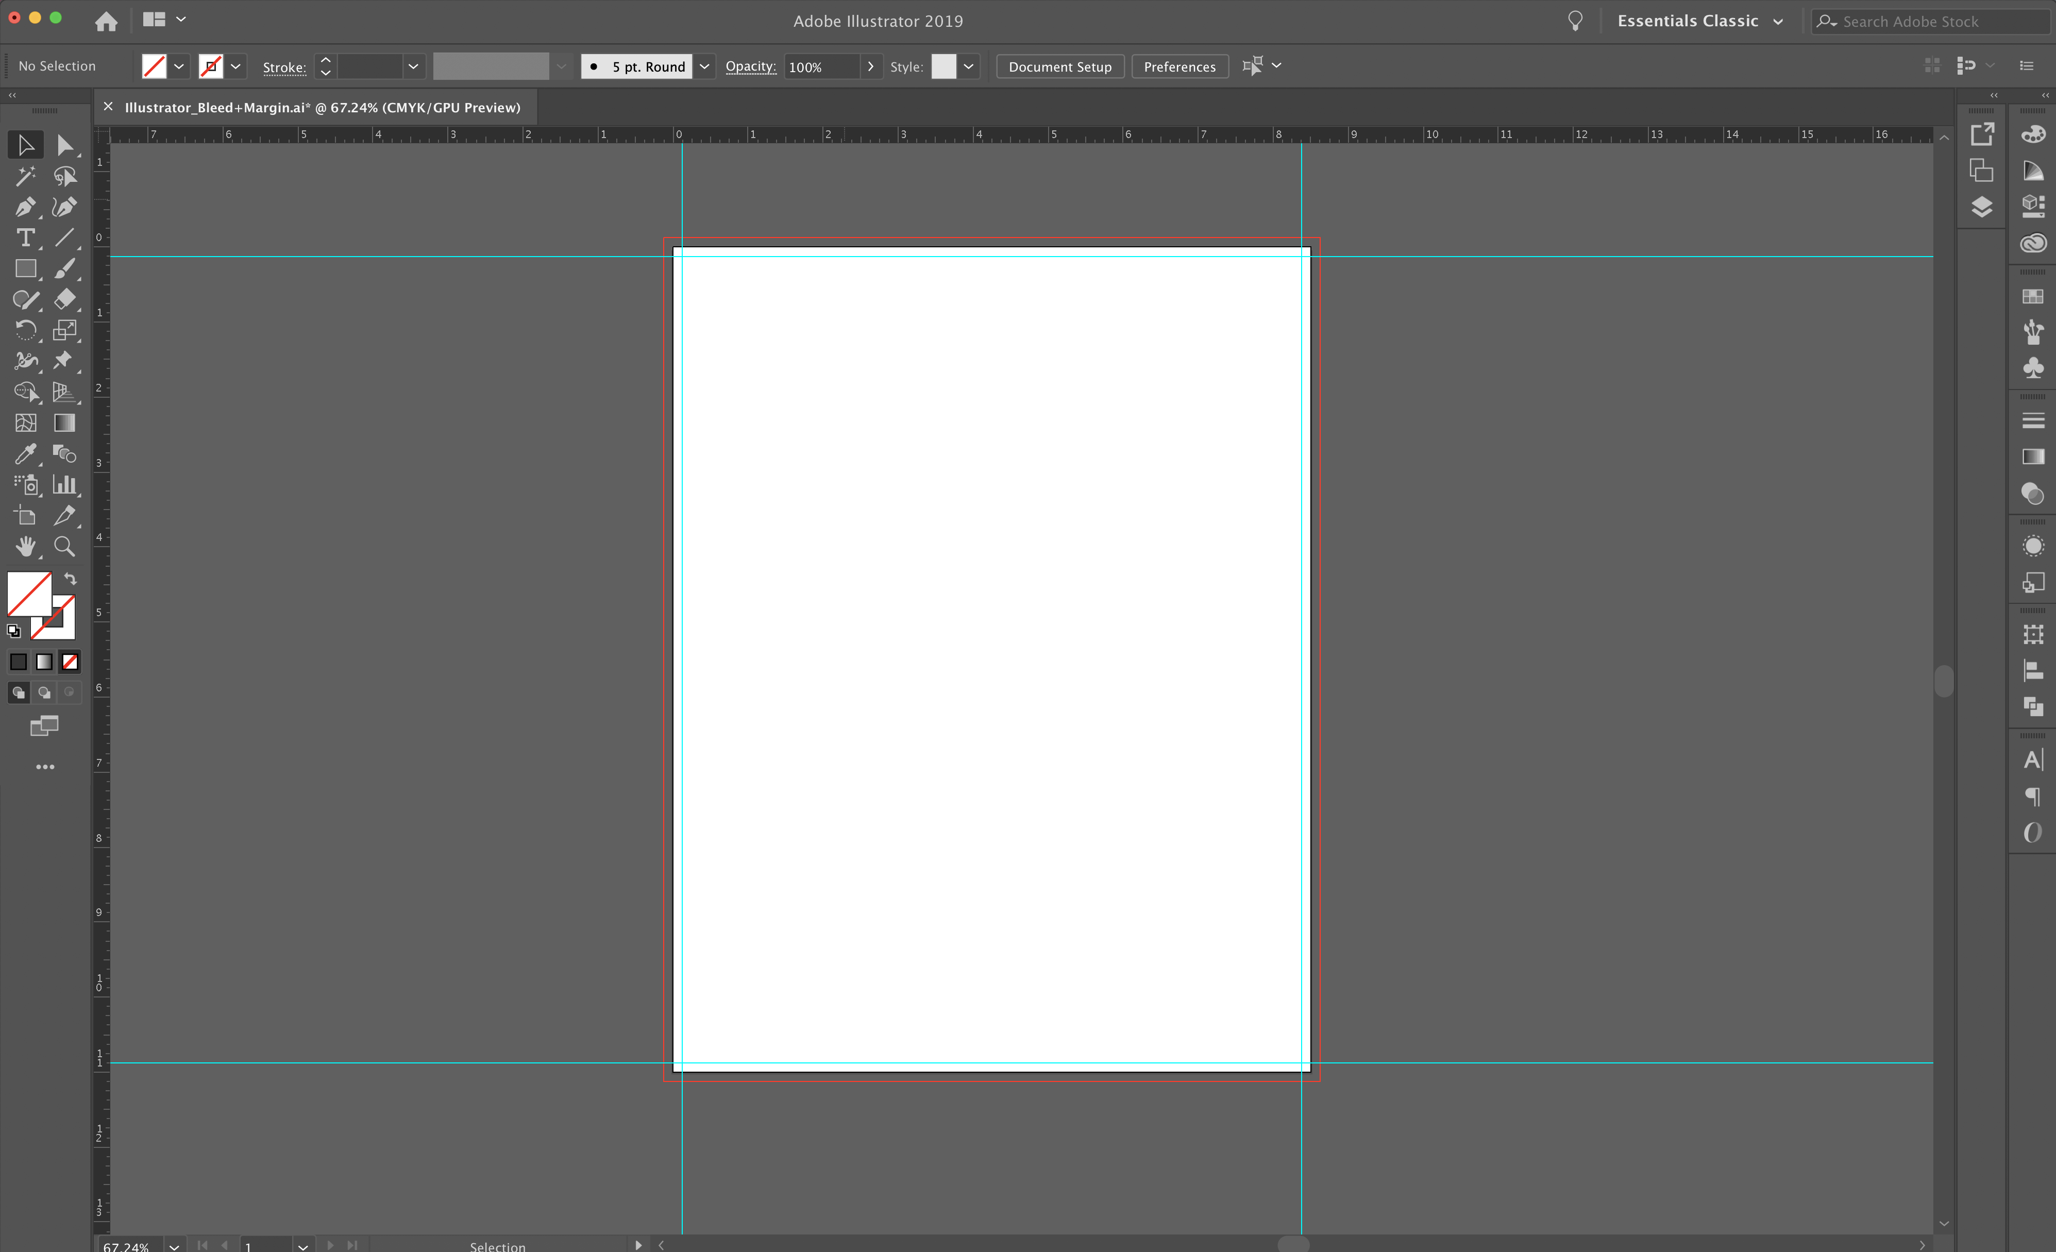Select the Paintbrush tool
Image resolution: width=2056 pixels, height=1252 pixels.
[x=66, y=268]
